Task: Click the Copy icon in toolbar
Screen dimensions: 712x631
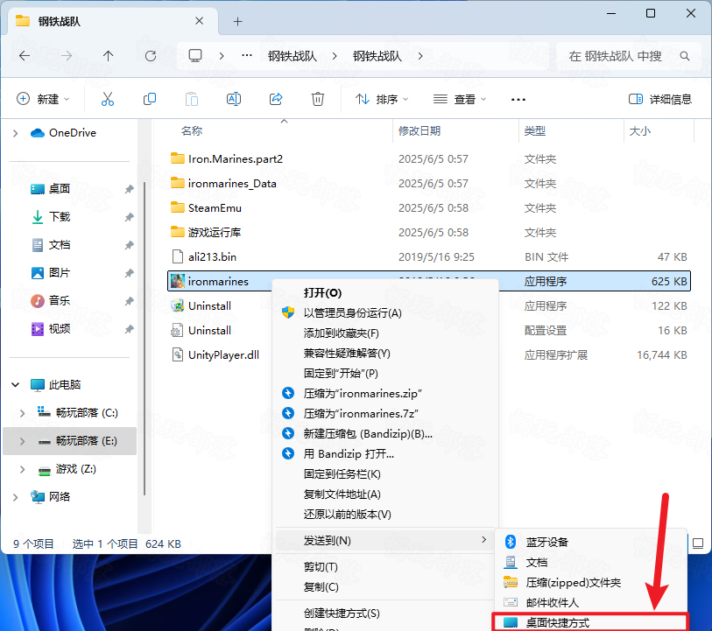Action: [x=150, y=99]
